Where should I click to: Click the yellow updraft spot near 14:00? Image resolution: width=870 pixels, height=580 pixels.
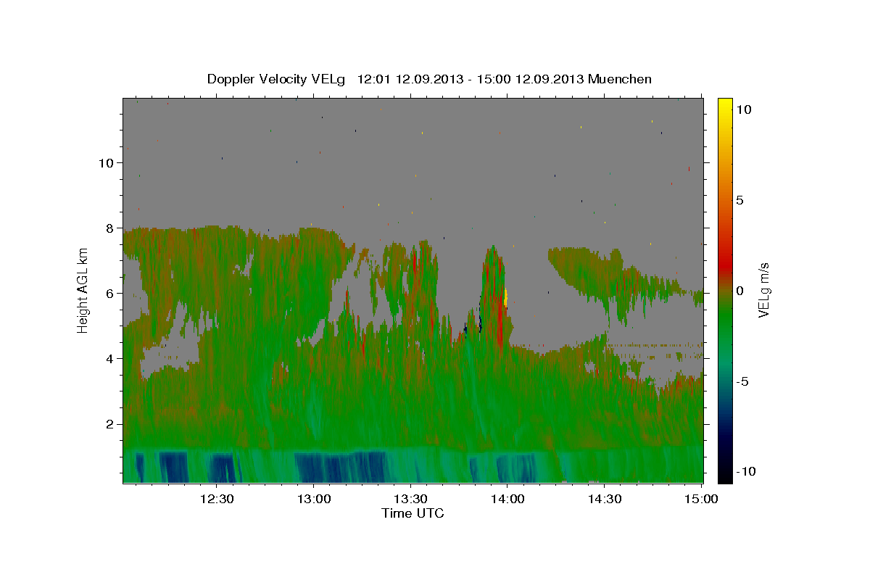click(505, 297)
